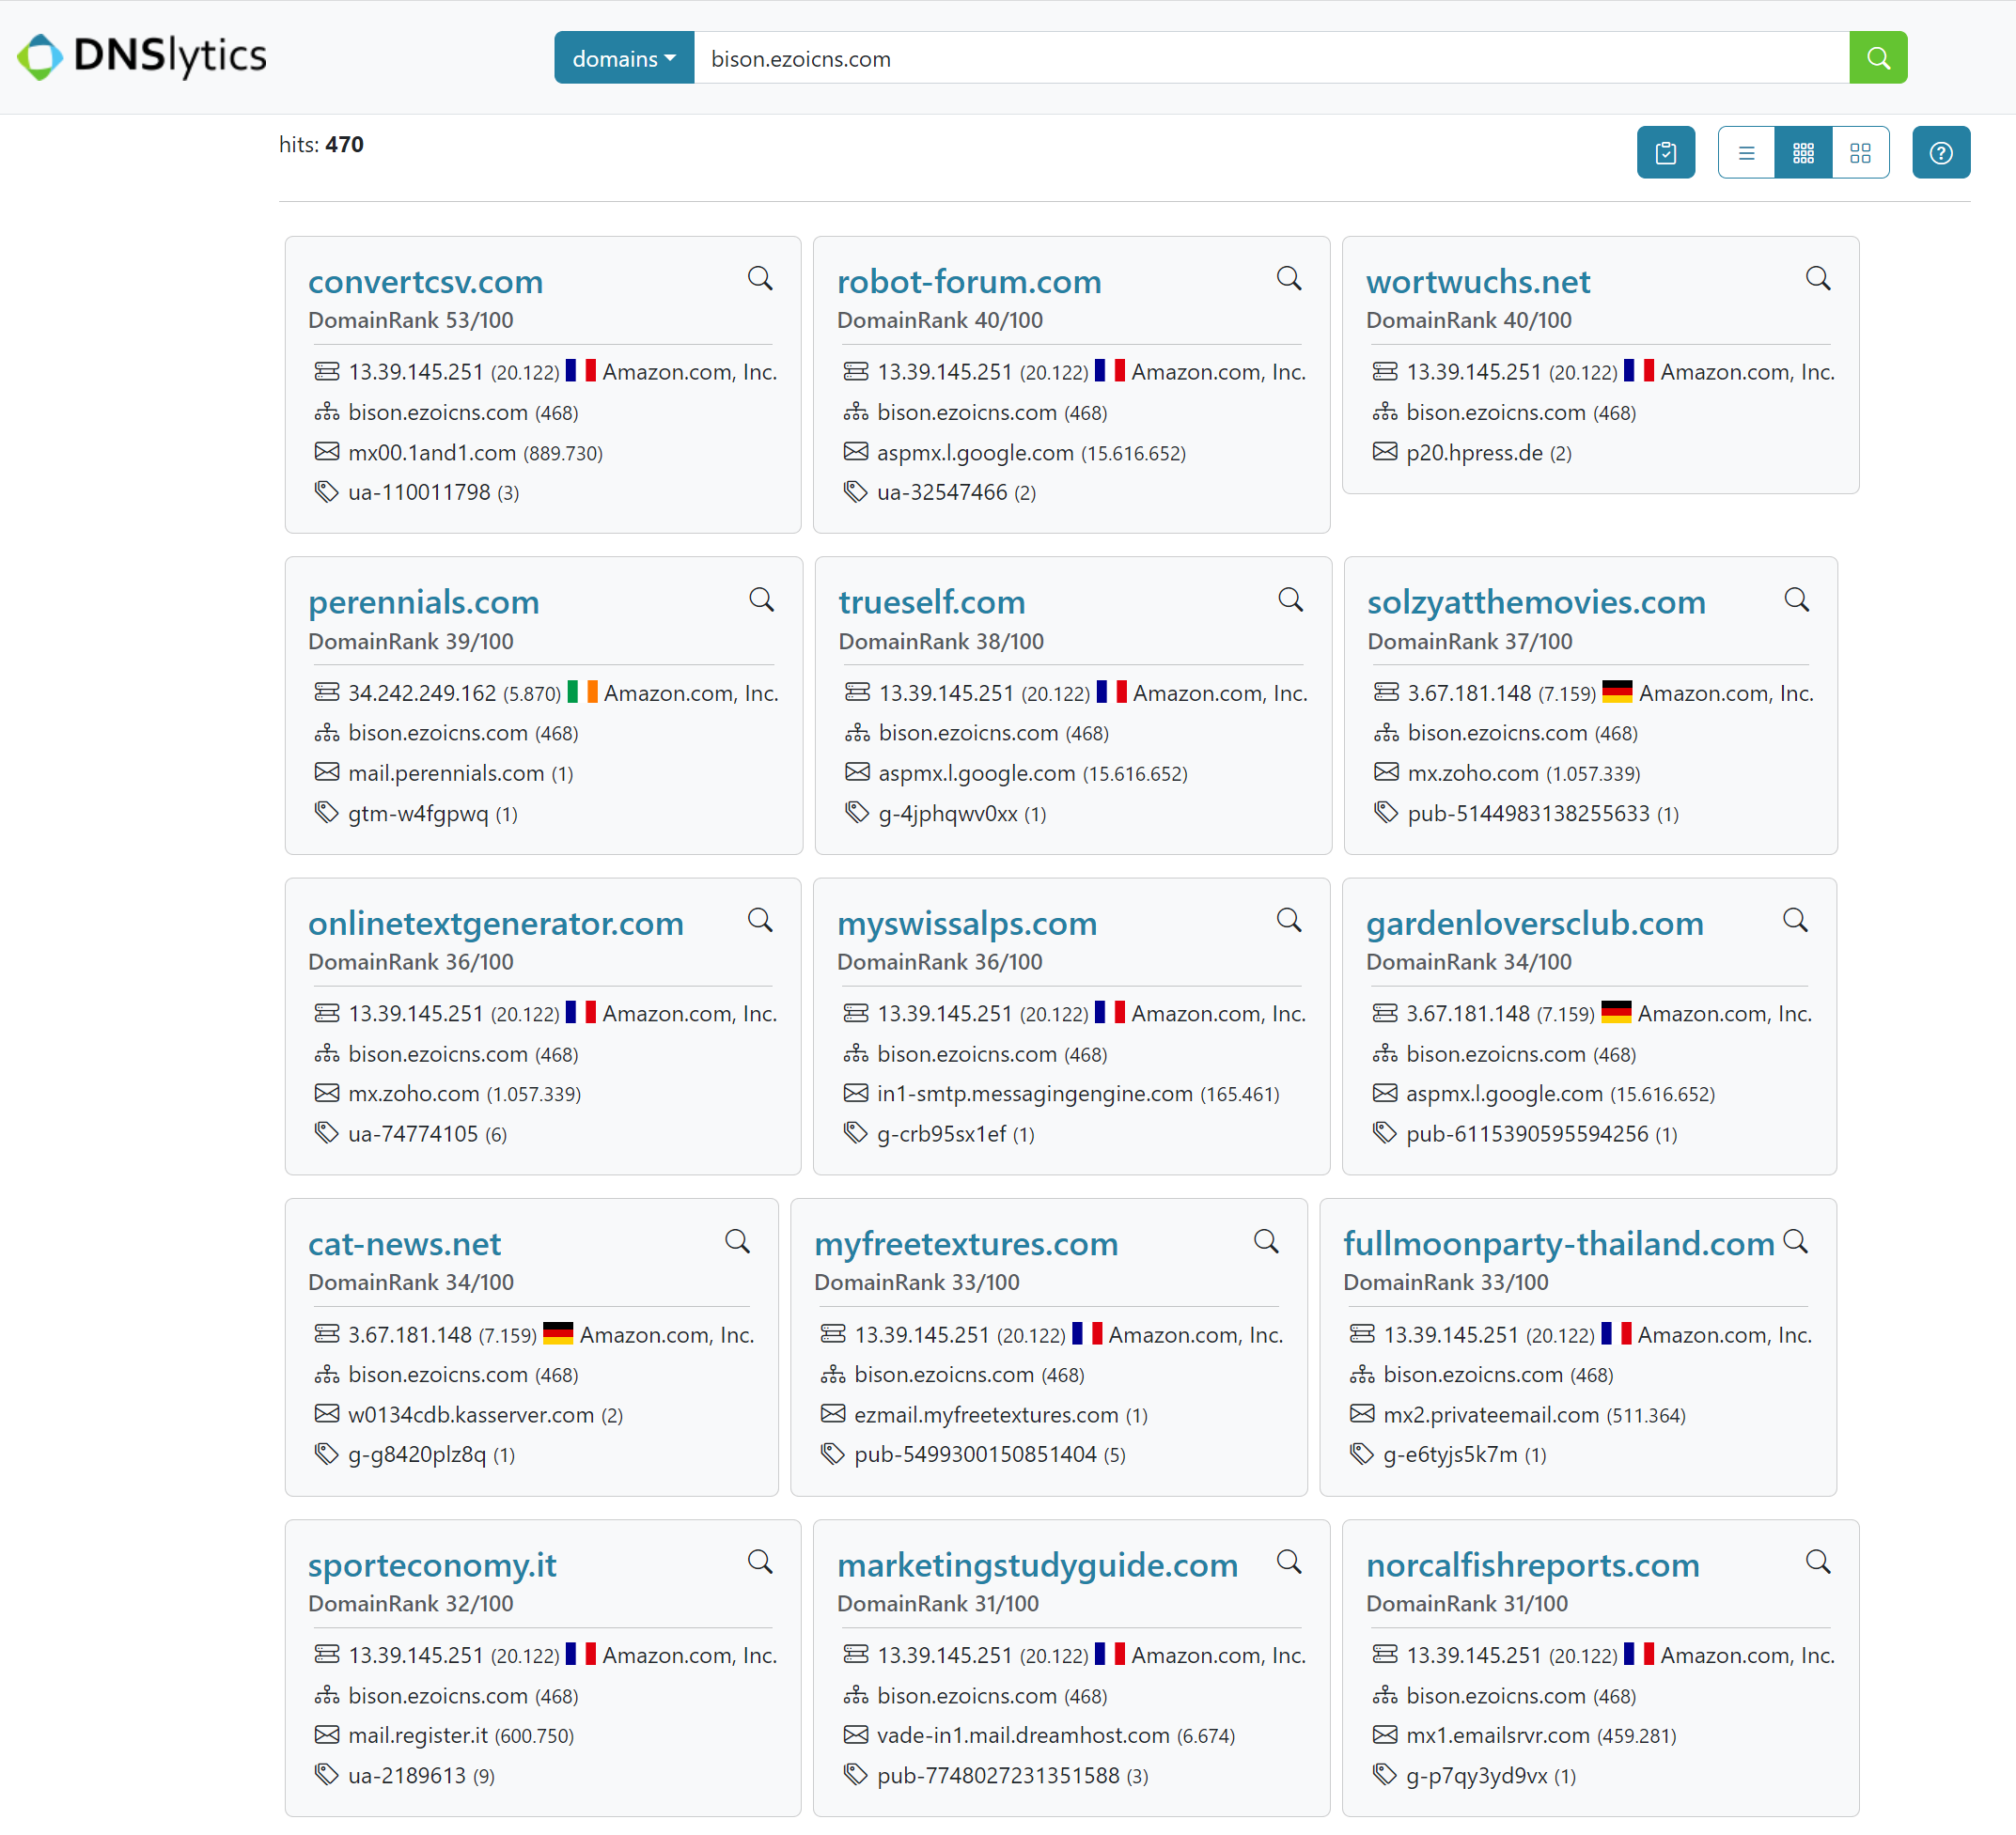
Task: Click pub-5144983138255633 tag entry
Action: (1528, 814)
